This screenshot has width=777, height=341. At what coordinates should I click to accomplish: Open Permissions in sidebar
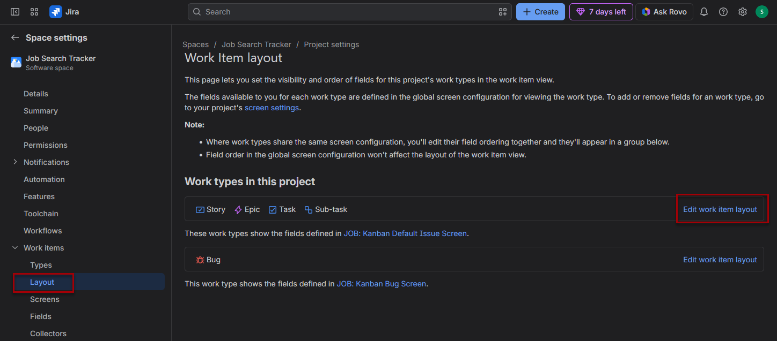pyautogui.click(x=46, y=145)
